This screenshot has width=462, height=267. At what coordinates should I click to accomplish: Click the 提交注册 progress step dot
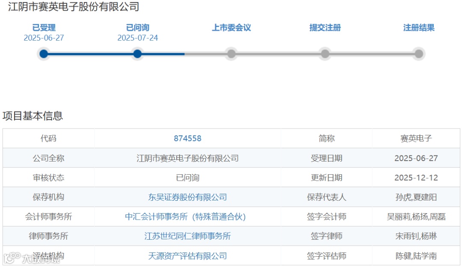pos(325,54)
